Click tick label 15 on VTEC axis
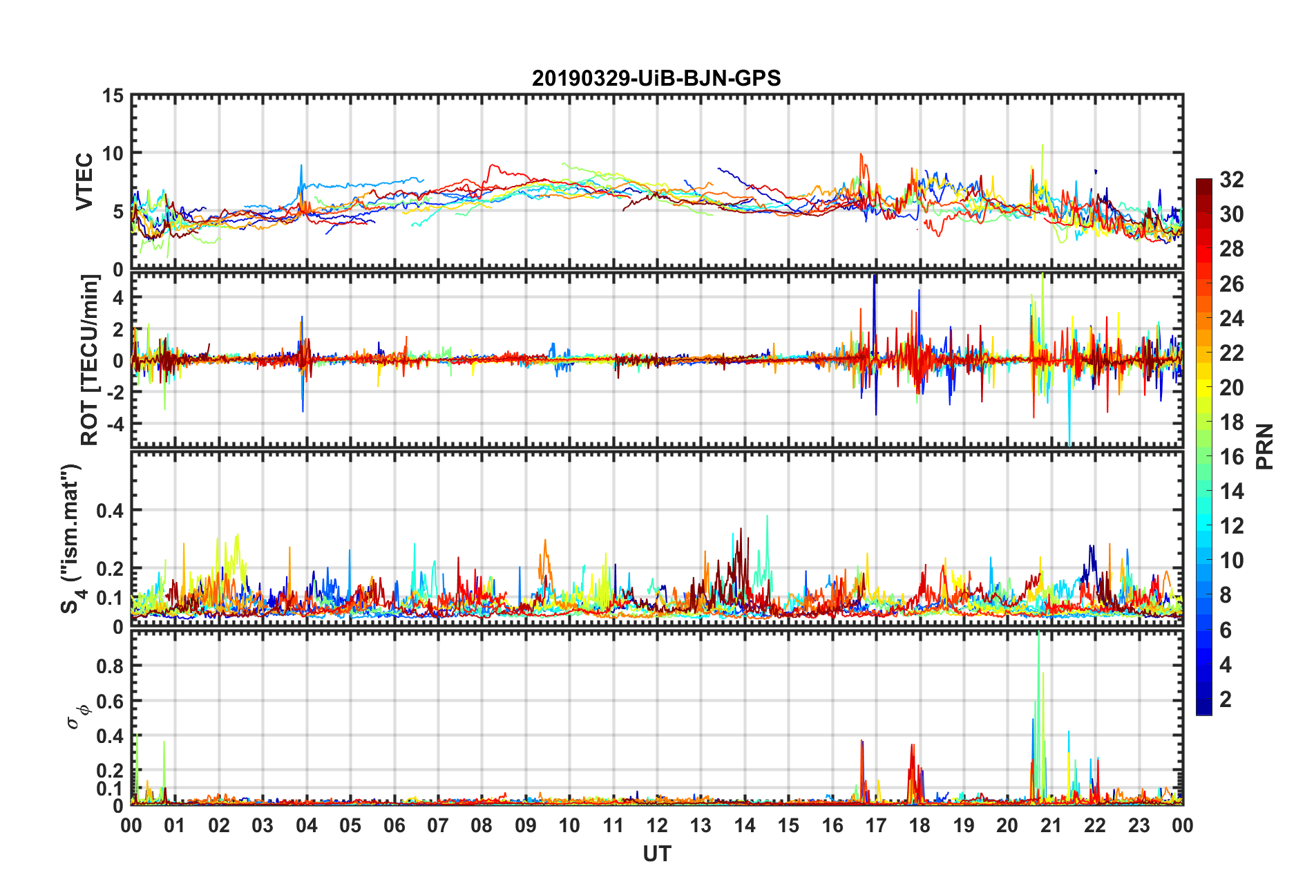Image resolution: width=1314 pixels, height=893 pixels. [x=113, y=96]
